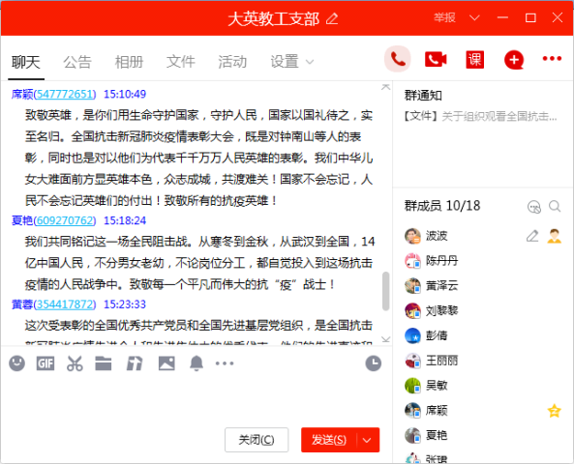The width and height of the screenshot is (574, 464).
Task: Open the emoji smiley picker
Action: [16, 363]
